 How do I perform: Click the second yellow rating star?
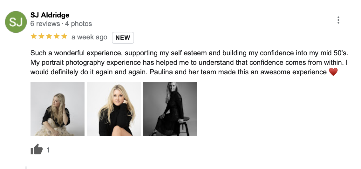[x=41, y=37]
